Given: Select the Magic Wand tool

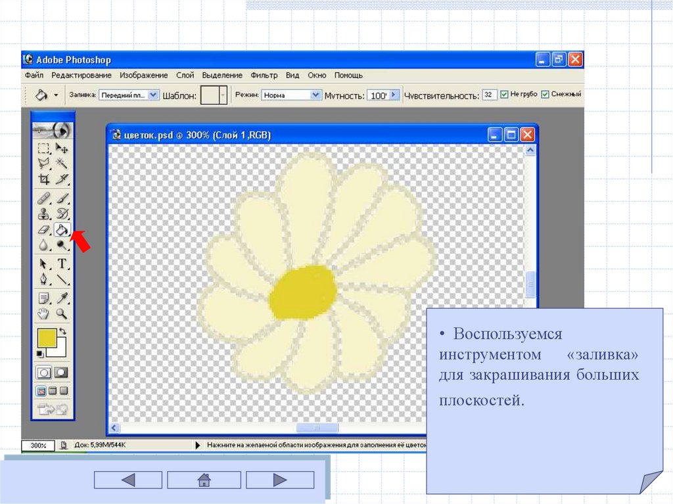Looking at the screenshot, I should (x=62, y=164).
